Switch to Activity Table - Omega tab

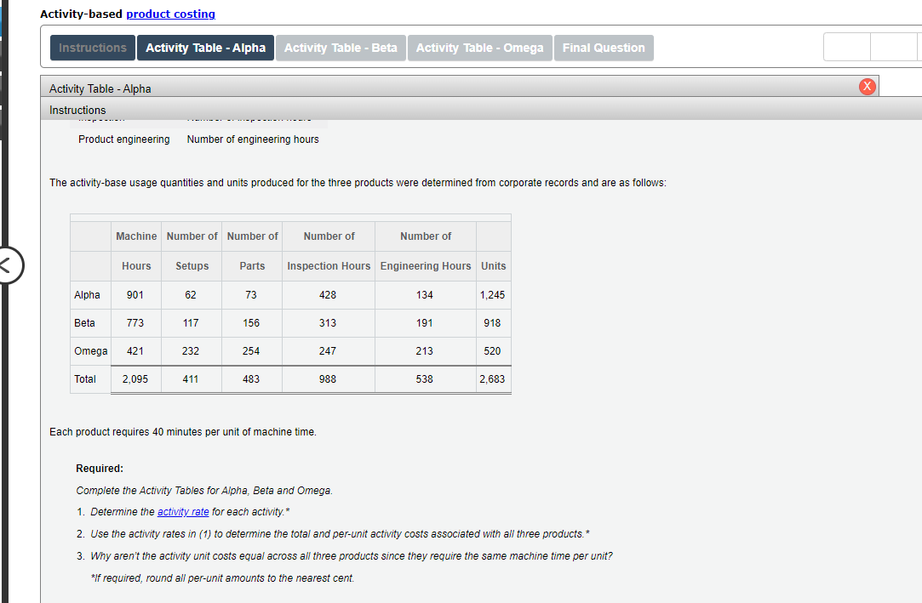480,48
